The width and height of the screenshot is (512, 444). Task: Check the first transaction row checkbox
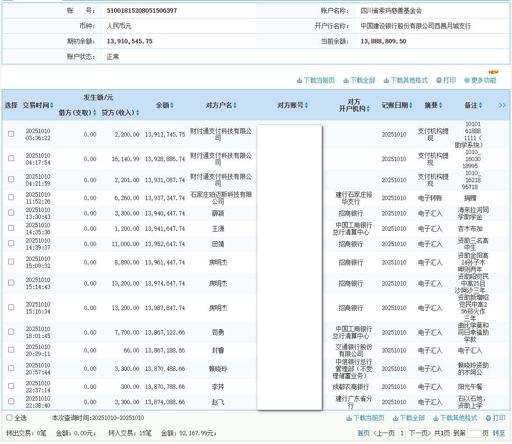pos(11,134)
